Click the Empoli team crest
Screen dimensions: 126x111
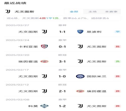[80, 32]
